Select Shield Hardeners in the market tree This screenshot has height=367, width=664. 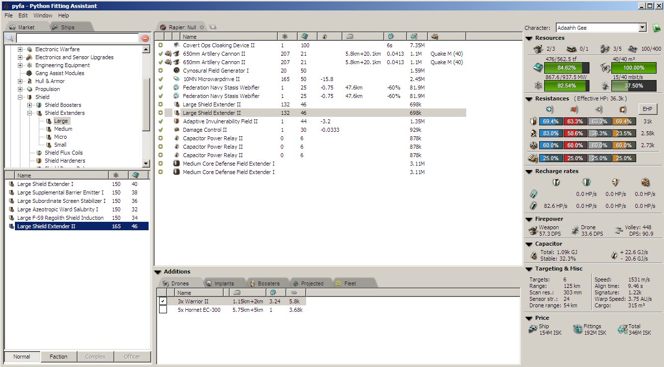tap(65, 161)
